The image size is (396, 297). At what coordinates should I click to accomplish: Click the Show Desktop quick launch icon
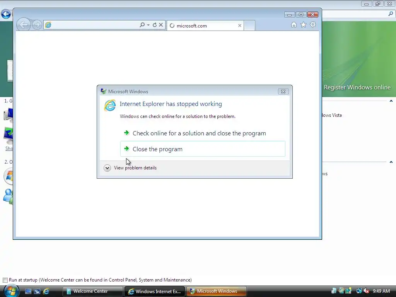[28, 291]
